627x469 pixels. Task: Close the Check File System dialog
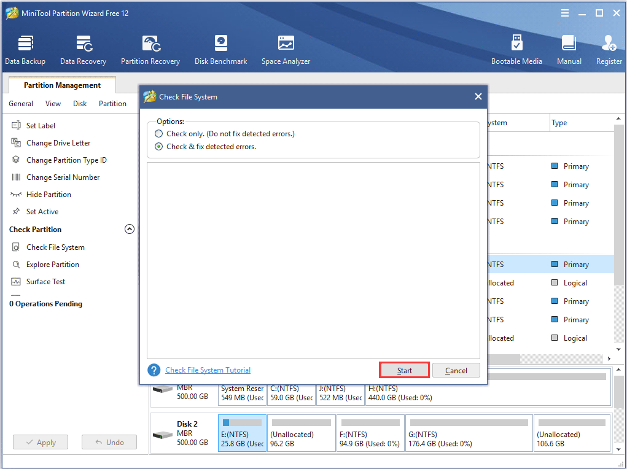pyautogui.click(x=478, y=96)
